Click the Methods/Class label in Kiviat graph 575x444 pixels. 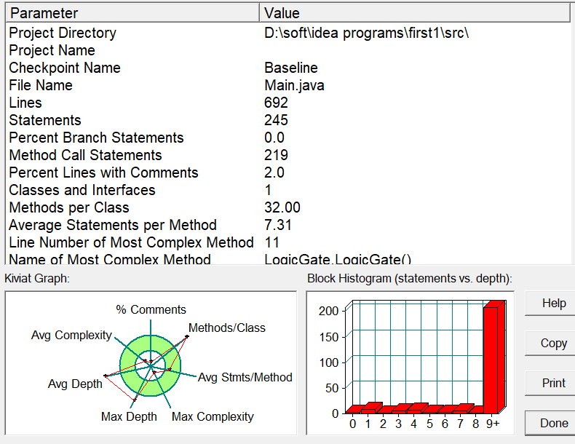click(226, 328)
